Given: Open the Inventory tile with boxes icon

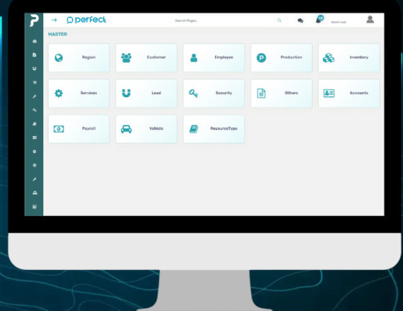Looking at the screenshot, I should click(349, 58).
